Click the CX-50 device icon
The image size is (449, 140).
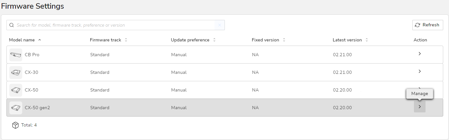(16, 90)
